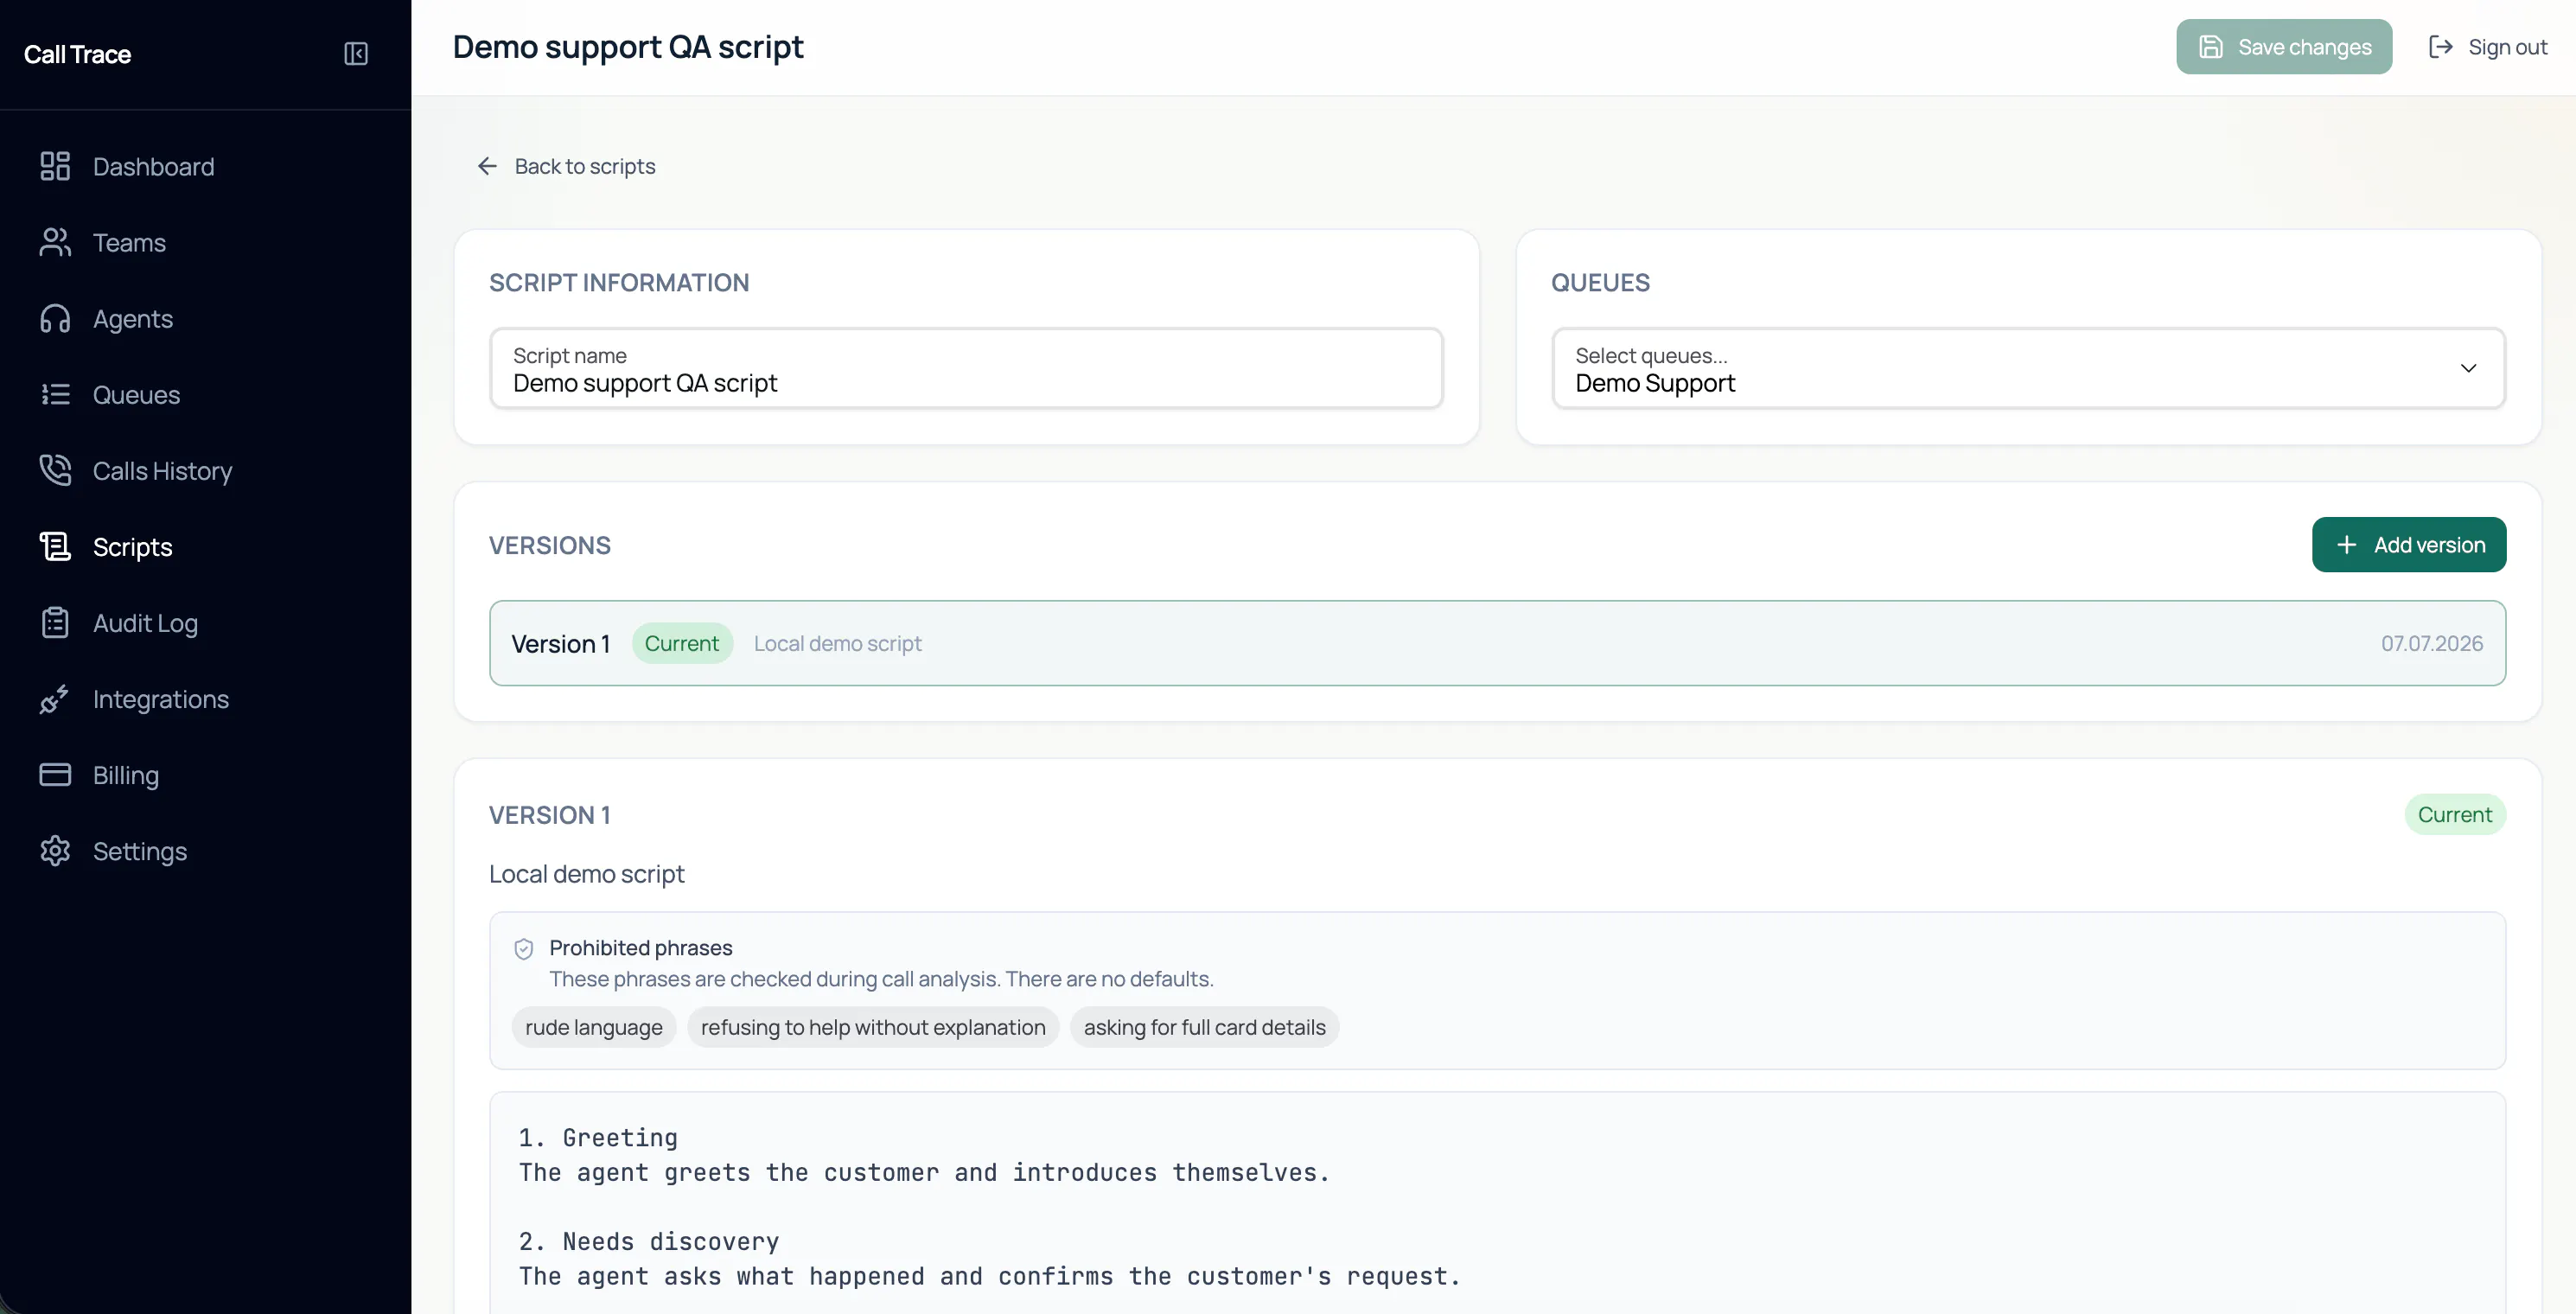Expand the Select queues dropdown chevron
The width and height of the screenshot is (2576, 1314).
[2468, 368]
